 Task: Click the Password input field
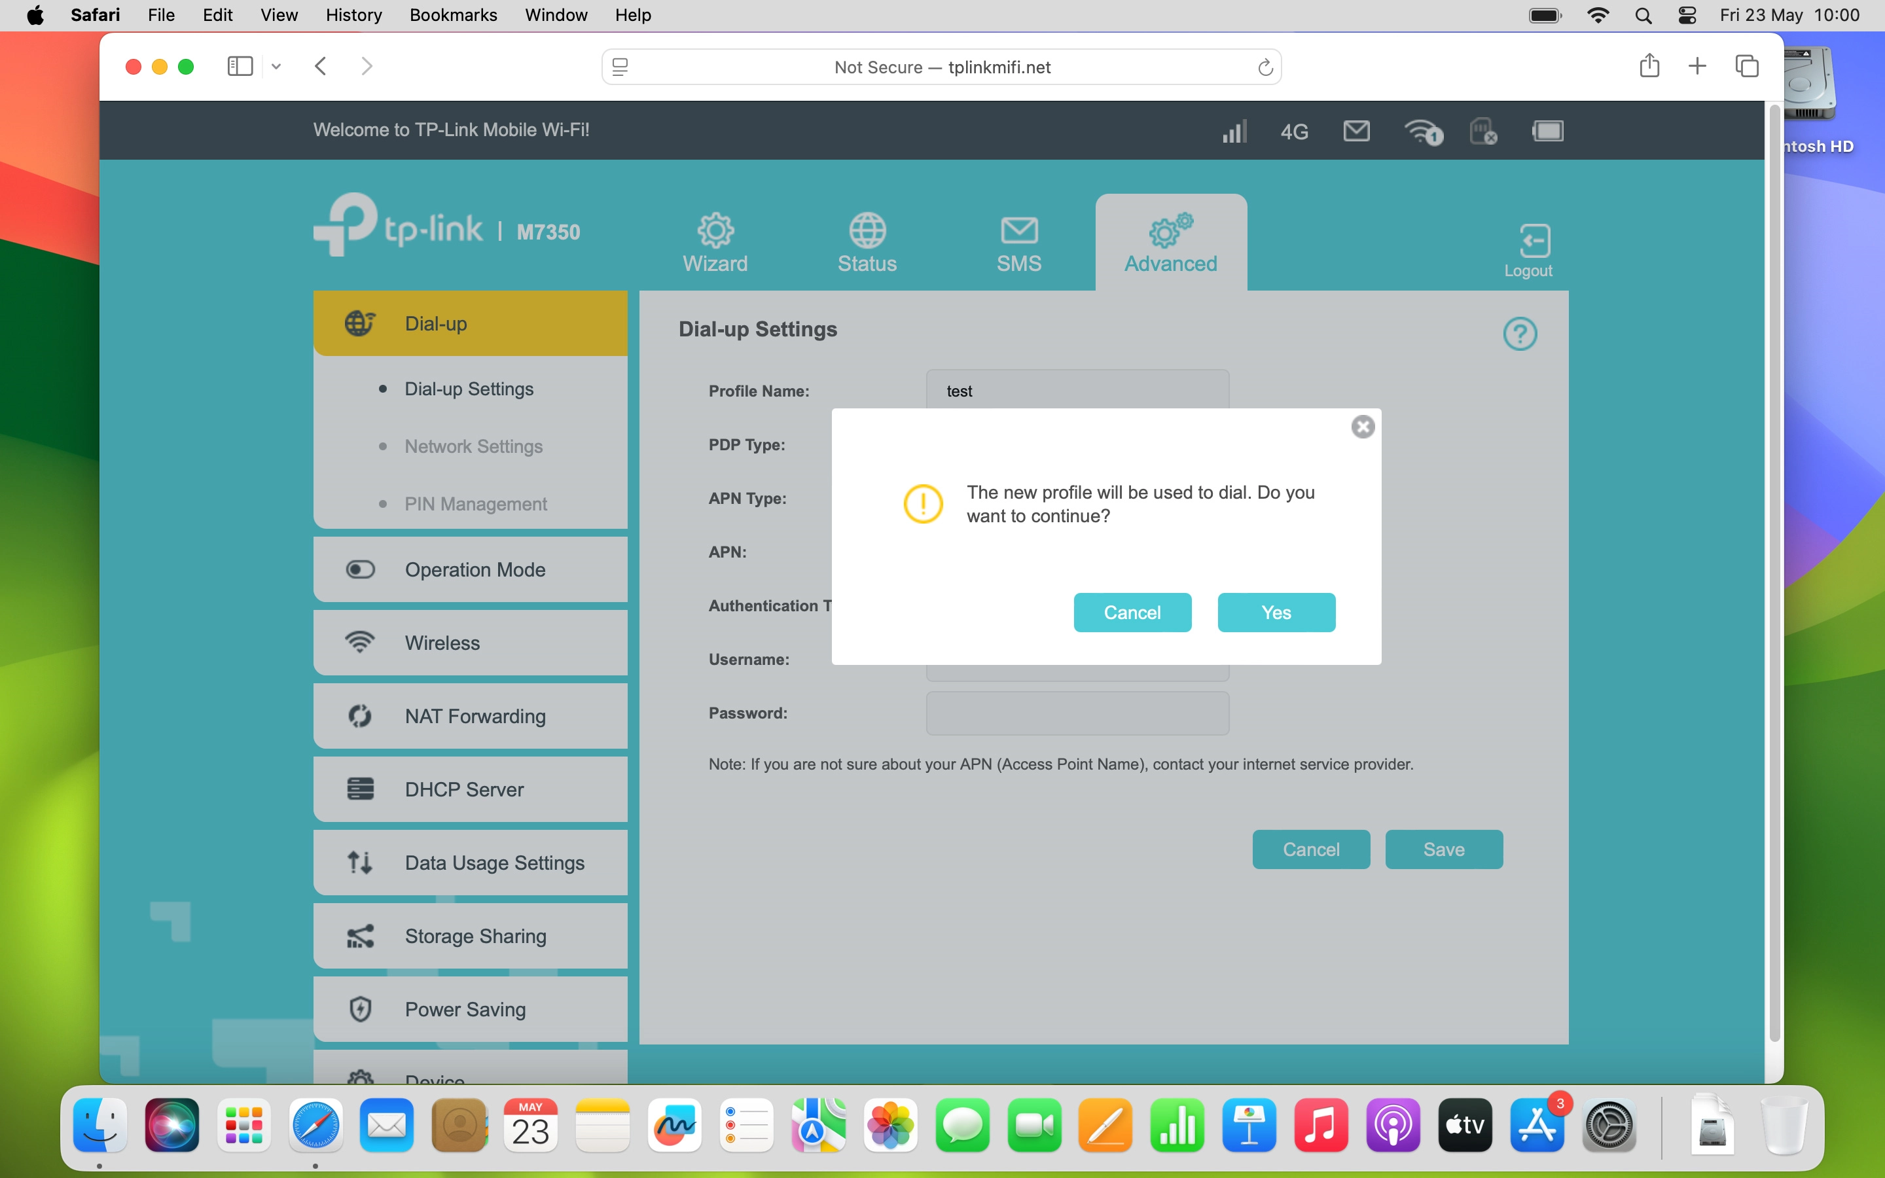(1077, 713)
